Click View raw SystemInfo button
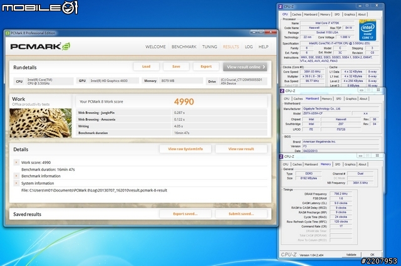The height and width of the screenshot is (266, 401). click(x=185, y=149)
